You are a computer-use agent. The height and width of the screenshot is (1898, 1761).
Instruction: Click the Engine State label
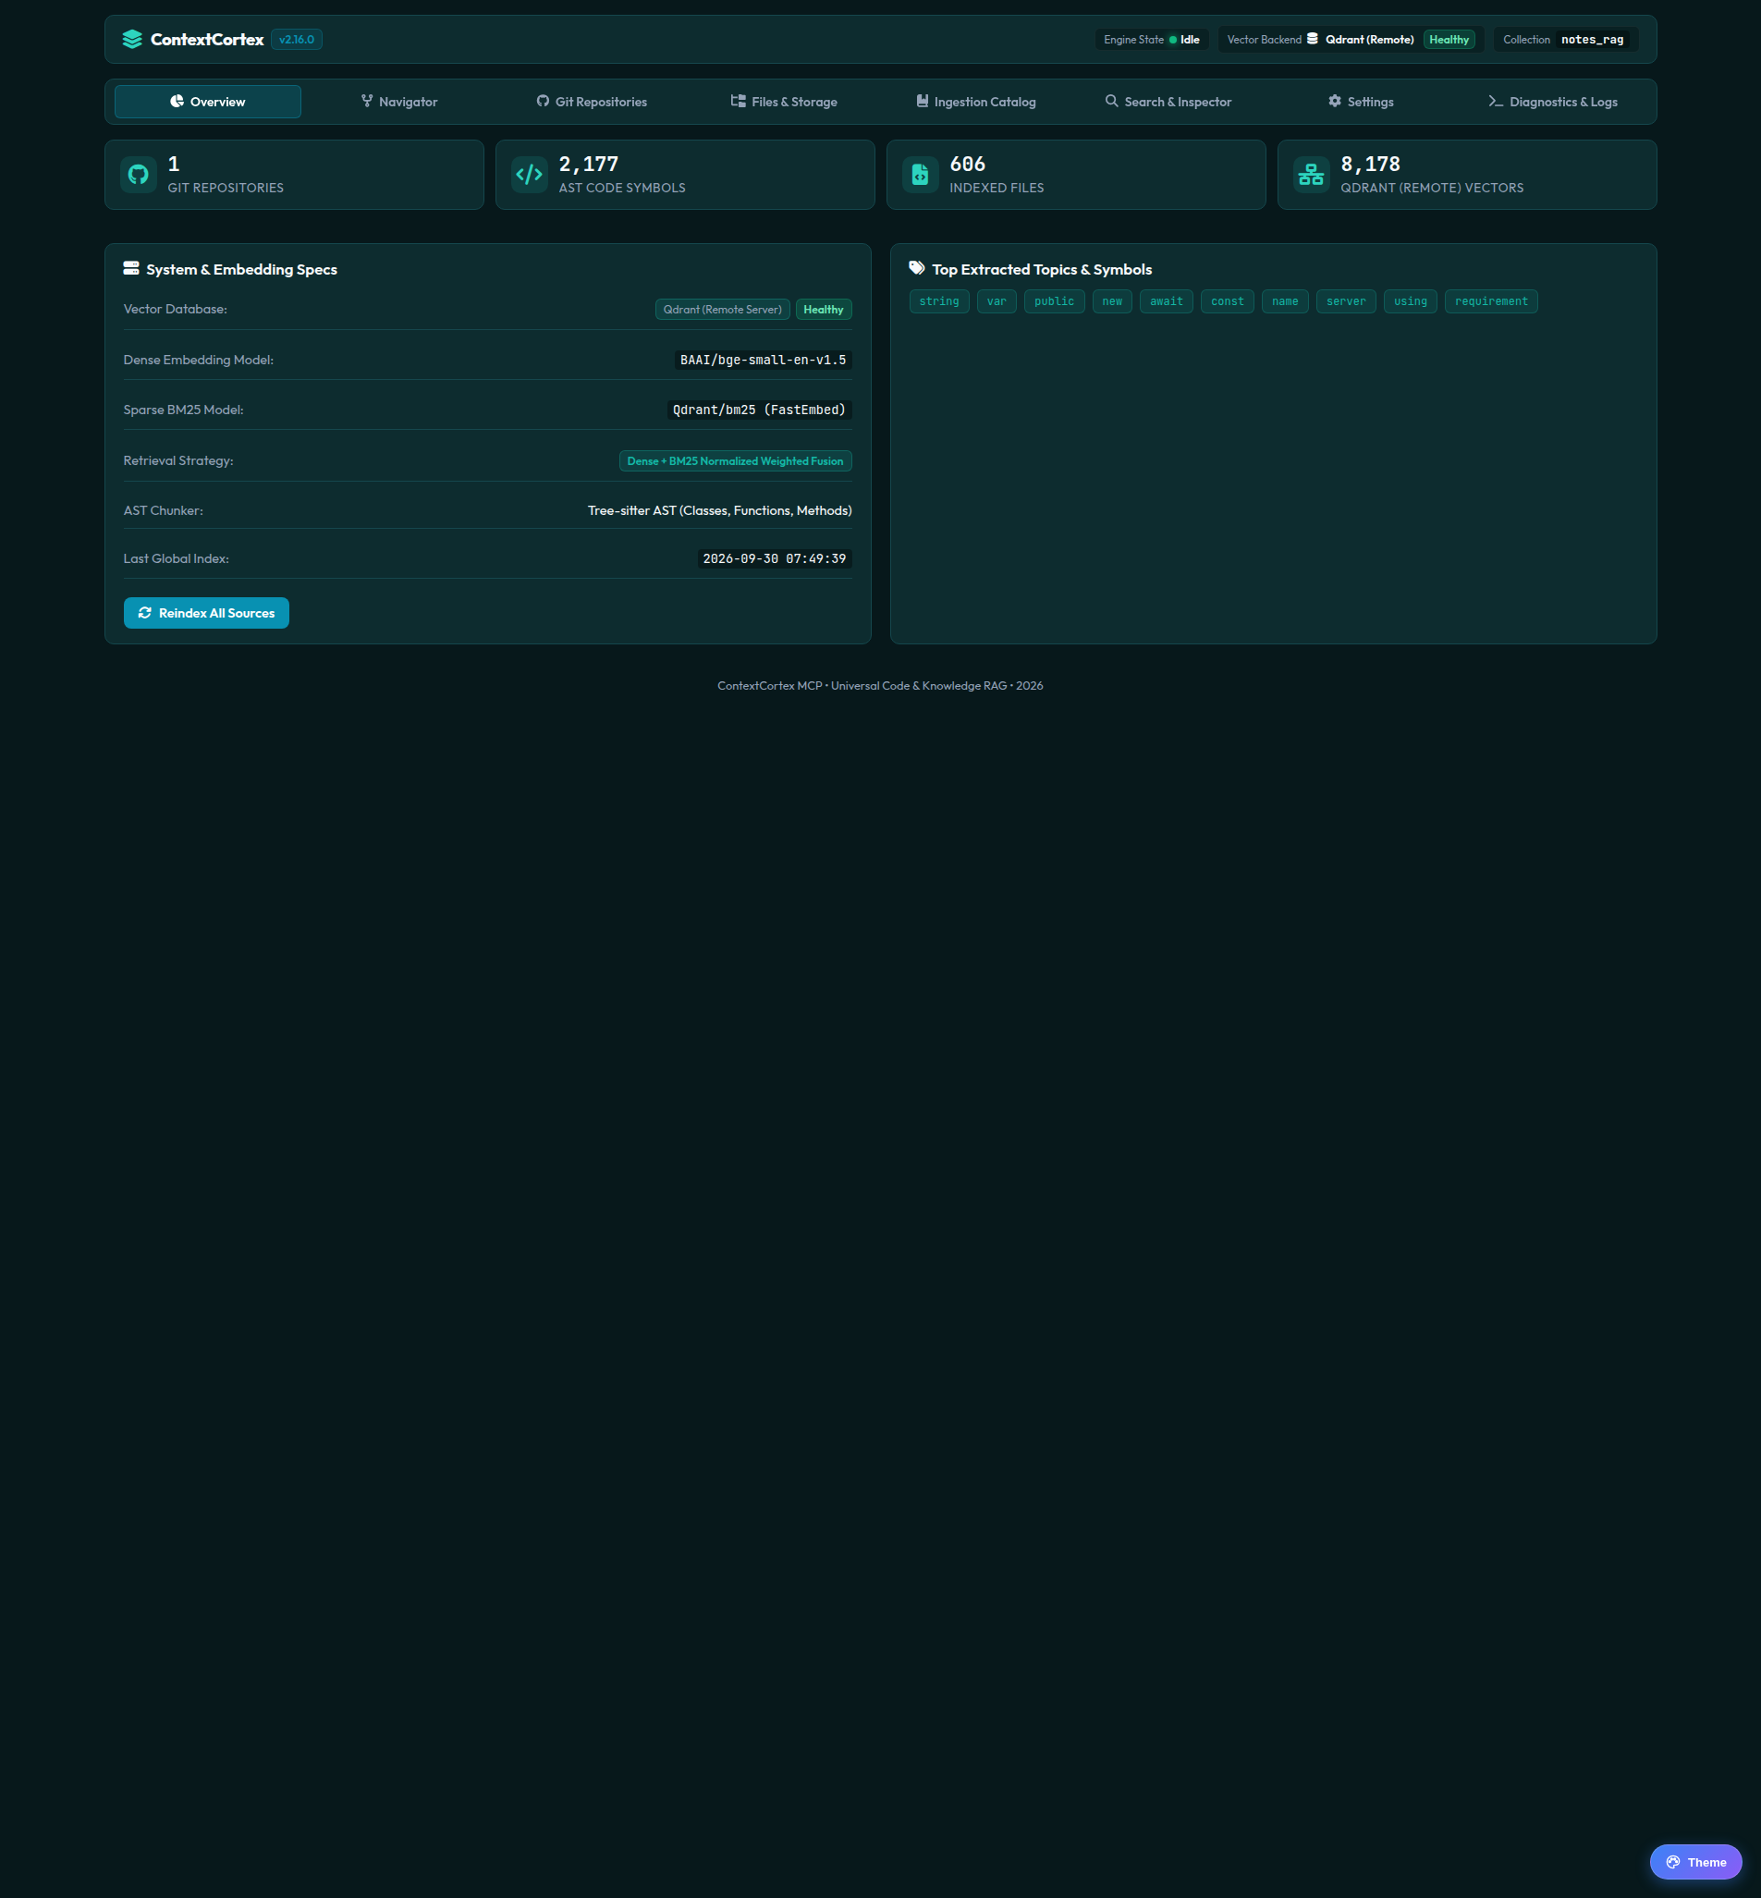coord(1134,40)
